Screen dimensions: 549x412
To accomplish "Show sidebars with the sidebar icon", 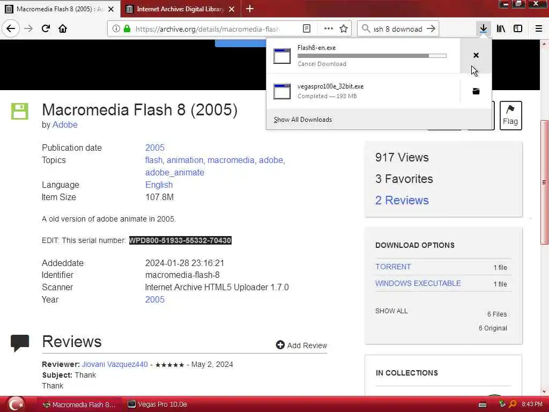I will [518, 28].
